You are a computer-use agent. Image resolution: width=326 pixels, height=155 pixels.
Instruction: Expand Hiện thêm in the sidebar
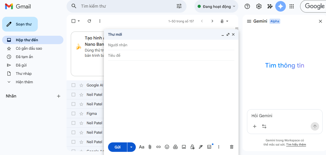click(24, 82)
